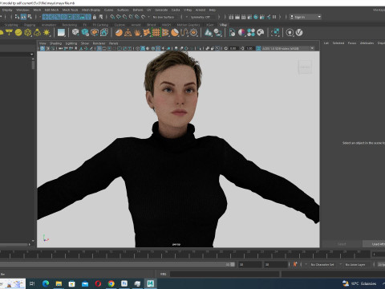
Task: Open the viewport Lighting menu
Action: (71, 43)
